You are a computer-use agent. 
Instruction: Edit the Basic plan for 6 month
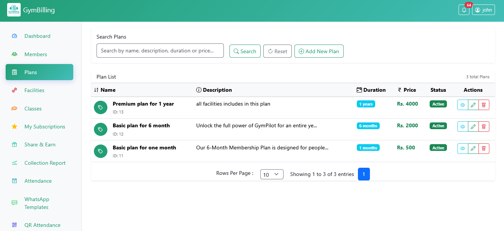(473, 127)
